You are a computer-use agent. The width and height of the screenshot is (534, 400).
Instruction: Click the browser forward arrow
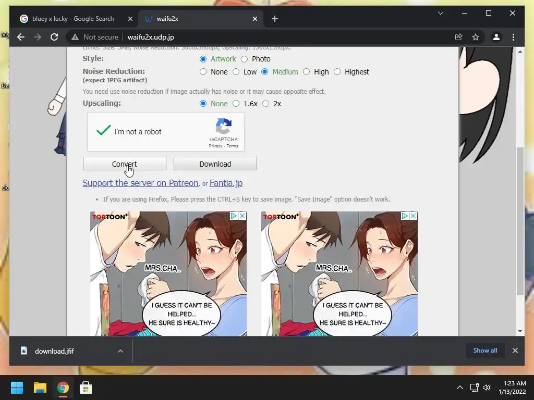[x=38, y=37]
